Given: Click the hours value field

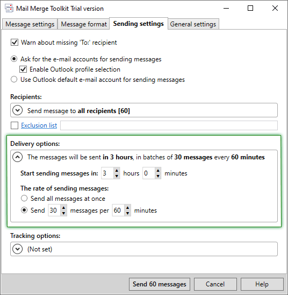Looking at the screenshot, I should tap(107, 173).
